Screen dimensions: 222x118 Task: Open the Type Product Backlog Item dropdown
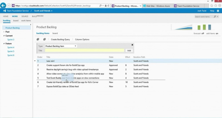point(61,46)
